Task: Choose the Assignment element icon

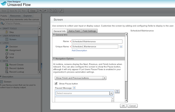Action: tap(7, 50)
